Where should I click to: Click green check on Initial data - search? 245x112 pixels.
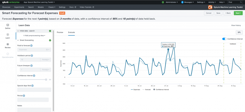(x=50, y=31)
